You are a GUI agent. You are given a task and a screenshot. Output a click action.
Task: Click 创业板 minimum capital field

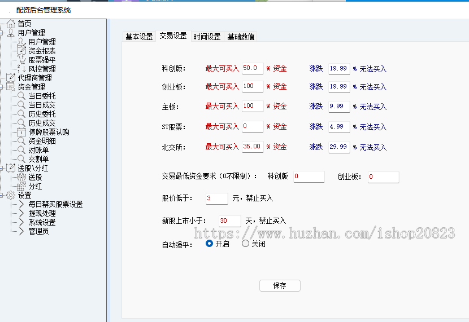tap(384, 177)
